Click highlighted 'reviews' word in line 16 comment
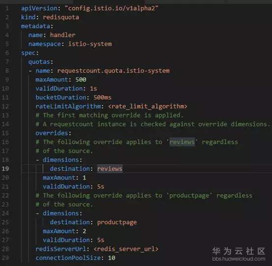This screenshot has width=272, height=266. point(182,142)
